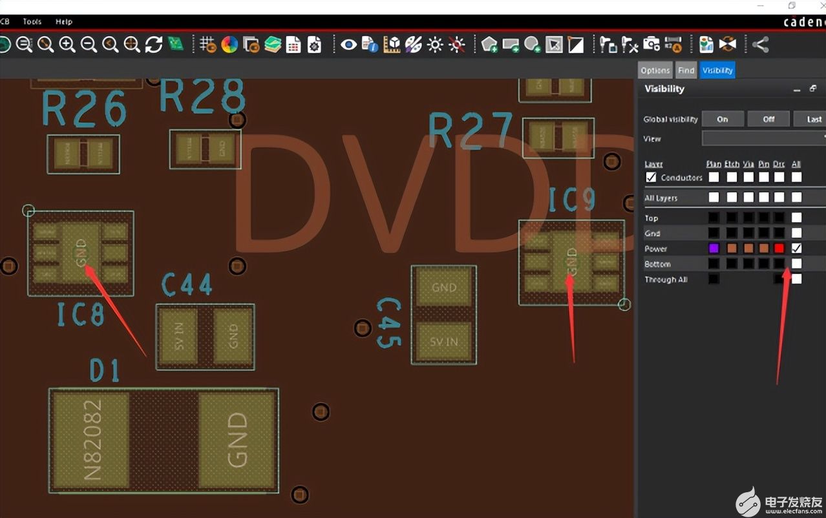Click the red Power Drc color swatch
This screenshot has width=826, height=518.
pyautogui.click(x=779, y=248)
